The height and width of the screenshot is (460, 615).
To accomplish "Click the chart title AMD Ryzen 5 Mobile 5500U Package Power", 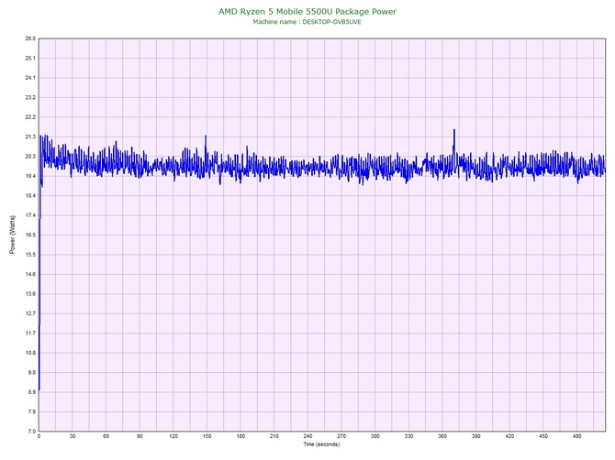I will click(307, 11).
